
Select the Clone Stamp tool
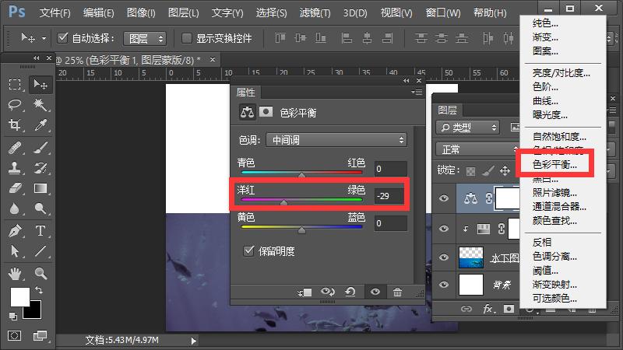[15, 168]
